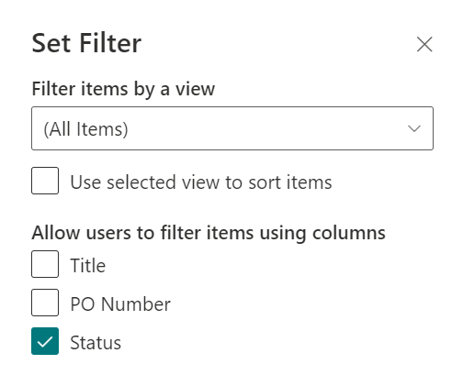
Task: Open the "Filter items by a view" dropdown
Action: 232,128
